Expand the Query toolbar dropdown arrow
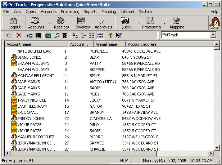The image size is (222, 165). pos(139,23)
